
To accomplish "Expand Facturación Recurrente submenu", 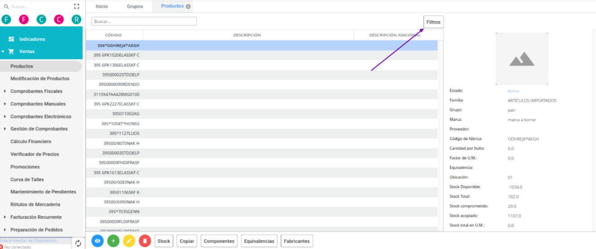I will click(5, 217).
